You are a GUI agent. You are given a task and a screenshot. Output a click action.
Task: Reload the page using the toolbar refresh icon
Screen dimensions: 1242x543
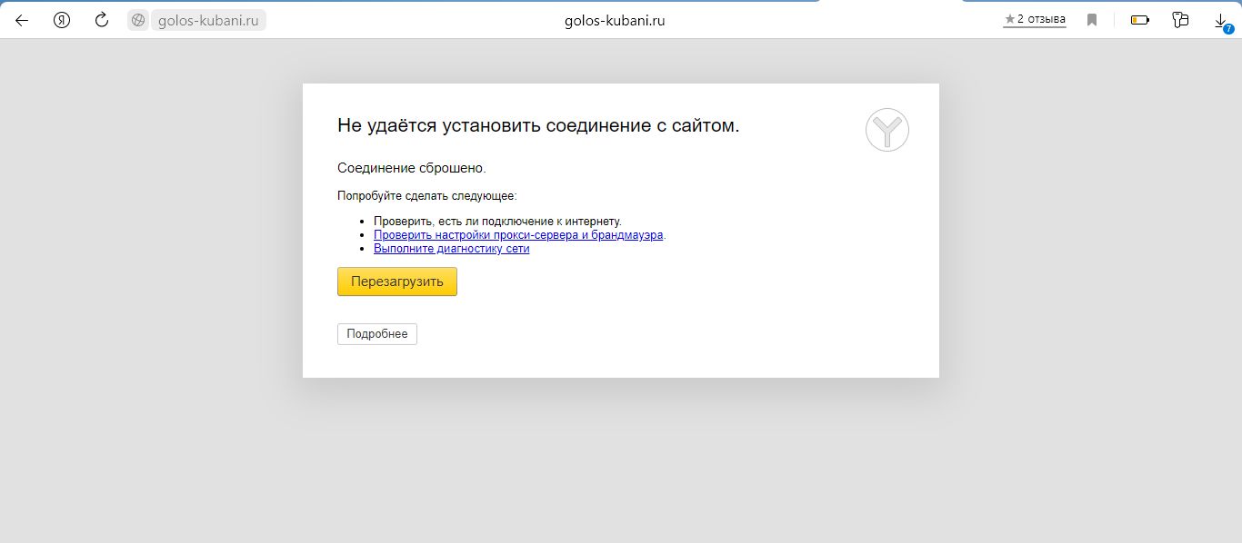pos(102,20)
